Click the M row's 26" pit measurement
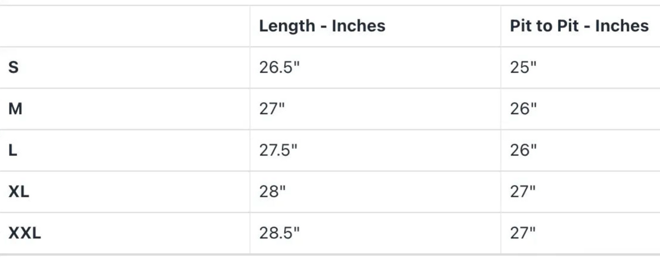Image resolution: width=660 pixels, height=257 pixels. (523, 109)
